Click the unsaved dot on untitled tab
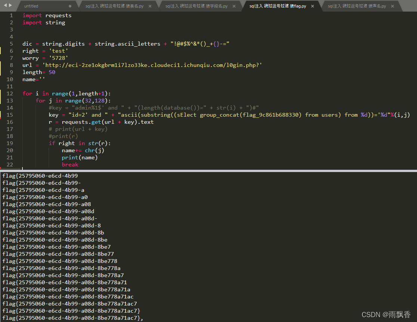 70,6
